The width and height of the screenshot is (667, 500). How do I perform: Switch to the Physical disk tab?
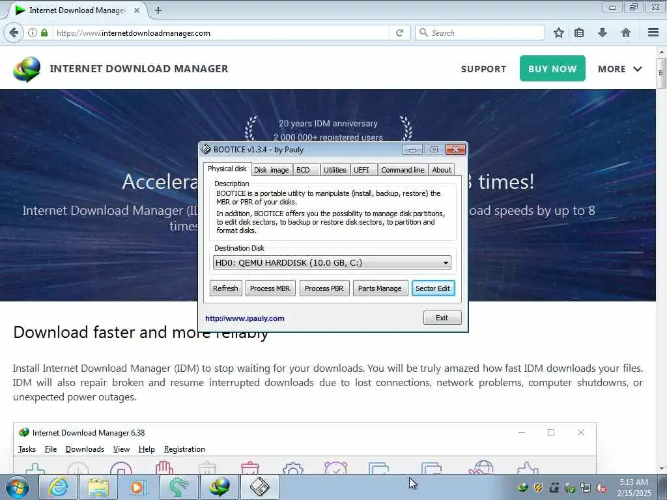(227, 169)
